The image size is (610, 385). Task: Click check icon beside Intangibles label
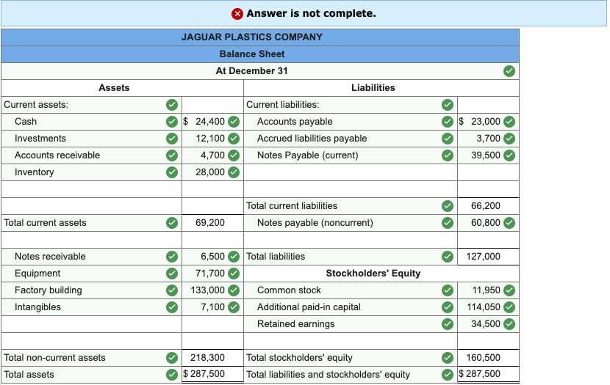point(172,307)
